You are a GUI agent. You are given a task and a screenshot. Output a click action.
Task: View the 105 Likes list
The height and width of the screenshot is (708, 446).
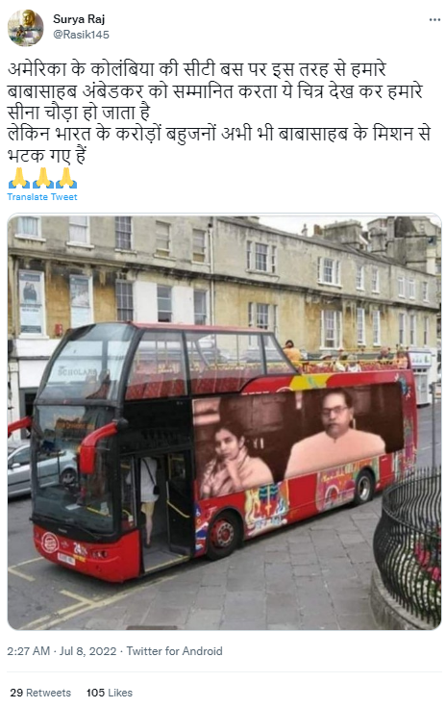[x=110, y=693]
